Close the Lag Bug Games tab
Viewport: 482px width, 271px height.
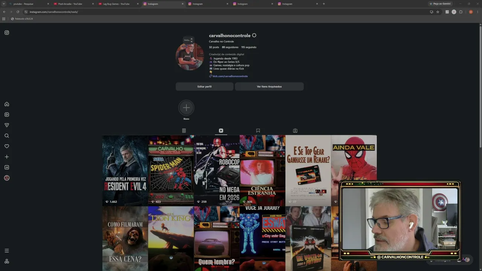pos(138,4)
